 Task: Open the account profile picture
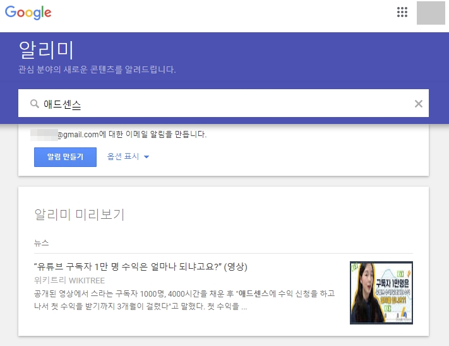pos(431,13)
